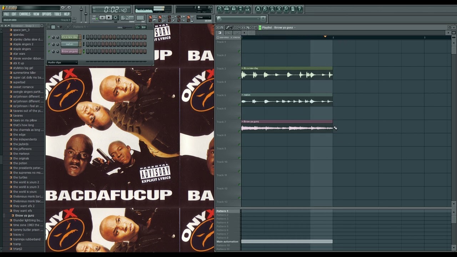457x257 pixels.
Task: Open the hint bar plugin preset dropdown
Action: tap(258, 19)
